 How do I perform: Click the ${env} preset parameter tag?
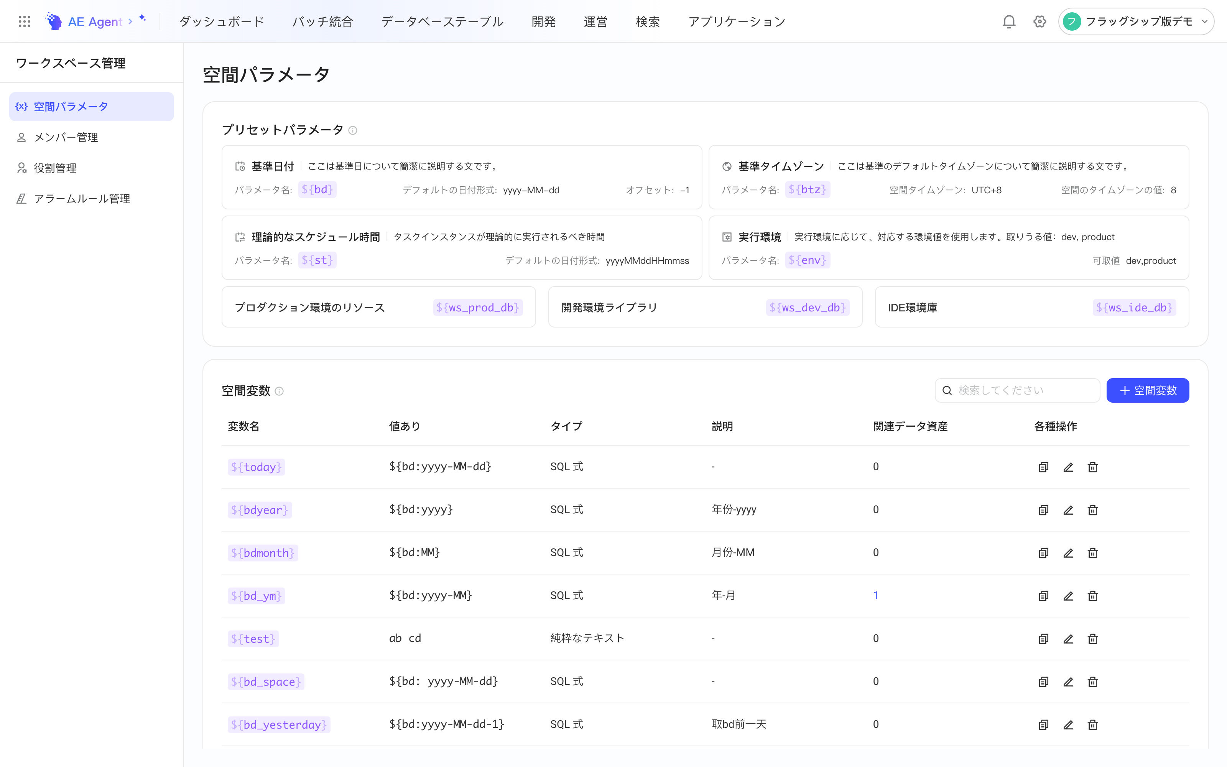click(x=807, y=260)
